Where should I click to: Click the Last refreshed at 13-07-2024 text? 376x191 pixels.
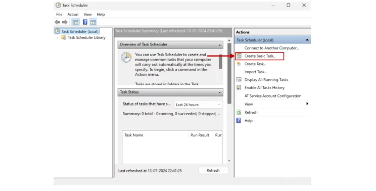[150, 171]
